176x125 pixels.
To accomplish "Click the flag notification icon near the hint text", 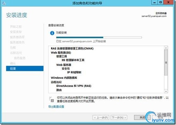I will pyautogui.click(x=52, y=99).
